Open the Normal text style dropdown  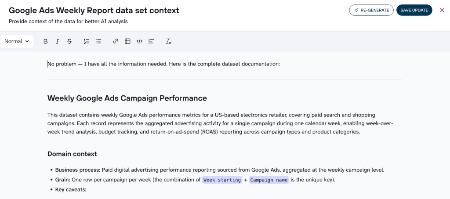17,41
